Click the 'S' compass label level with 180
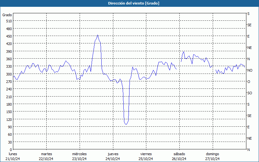 248,104
